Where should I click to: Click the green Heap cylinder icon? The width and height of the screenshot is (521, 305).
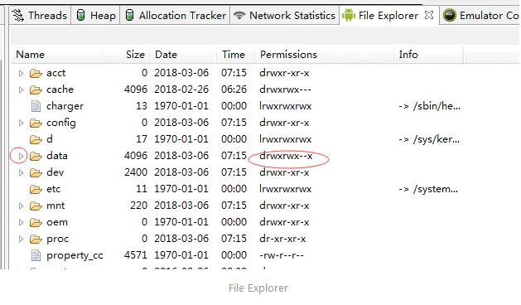(80, 15)
